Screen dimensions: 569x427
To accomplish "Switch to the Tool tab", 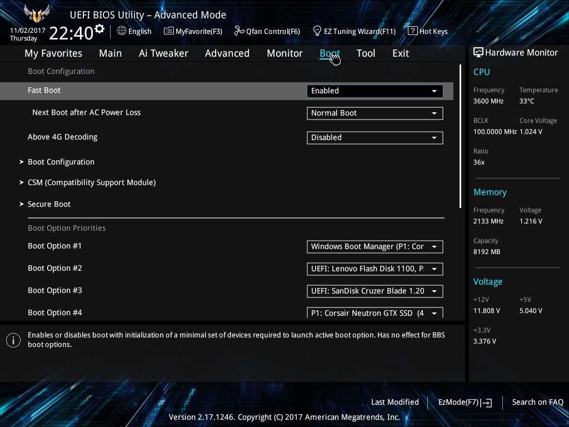I will (366, 53).
